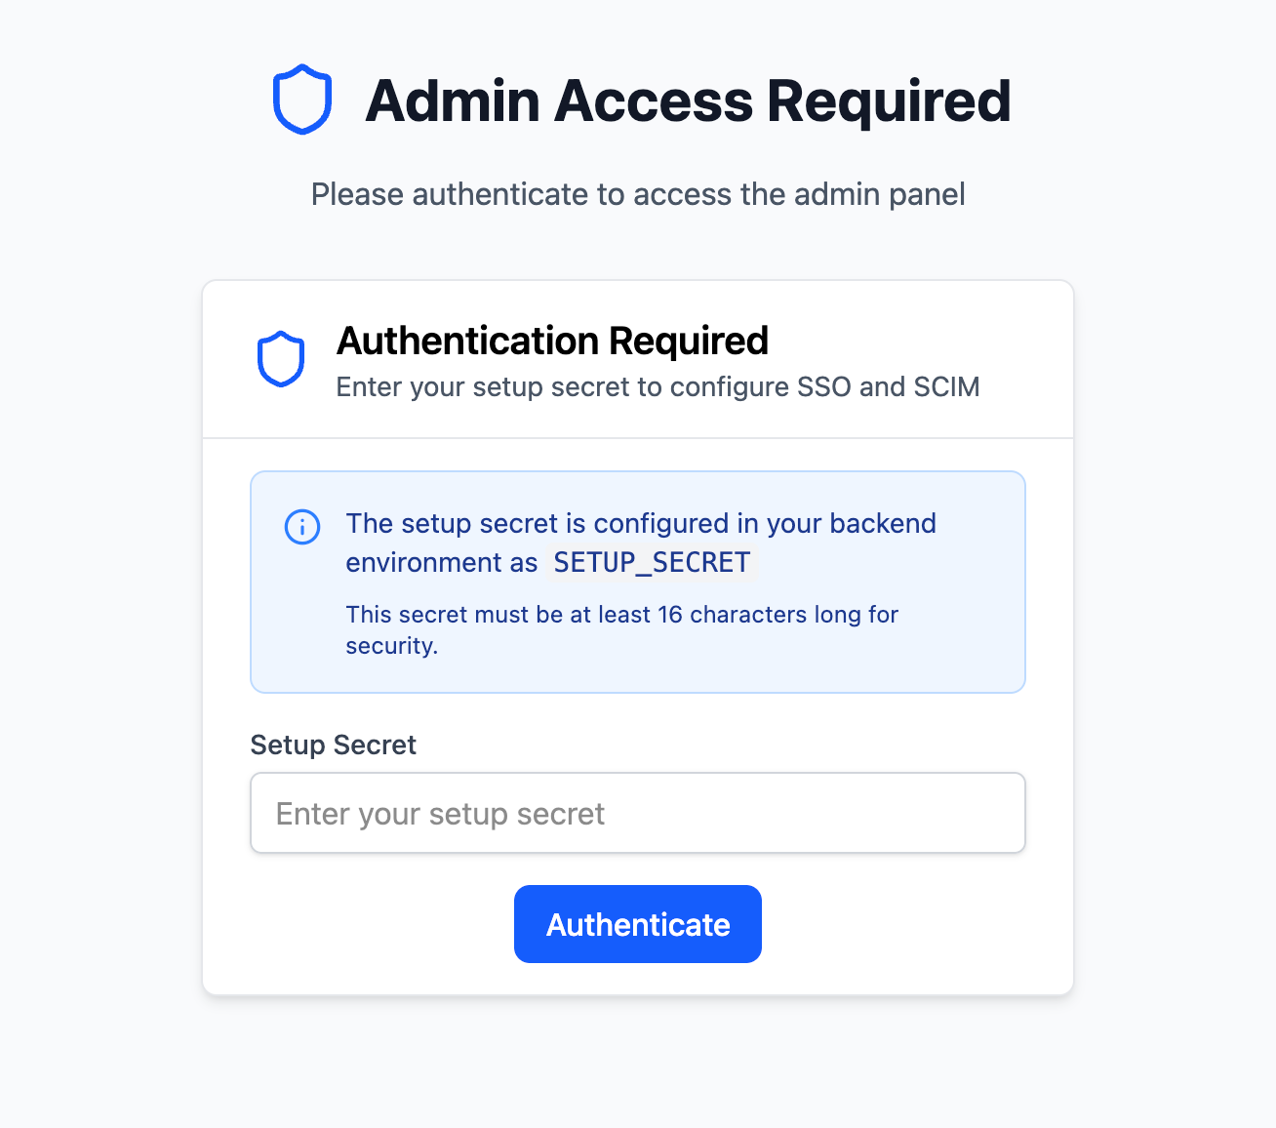Click the SSO and SCIM description text
Viewport: 1276px width, 1128px height.
coord(658,387)
